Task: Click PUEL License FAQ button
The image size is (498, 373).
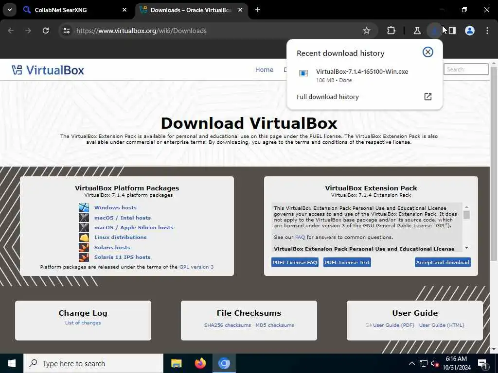Action: pos(295,262)
